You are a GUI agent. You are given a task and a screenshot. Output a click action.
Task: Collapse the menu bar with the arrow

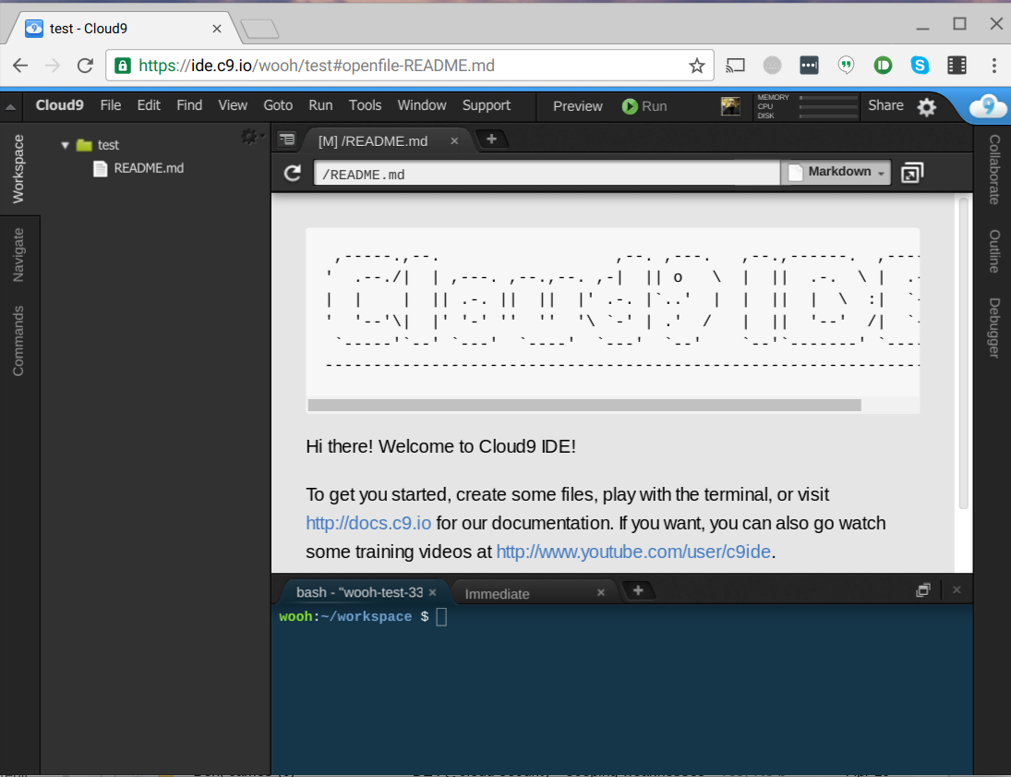[x=10, y=107]
